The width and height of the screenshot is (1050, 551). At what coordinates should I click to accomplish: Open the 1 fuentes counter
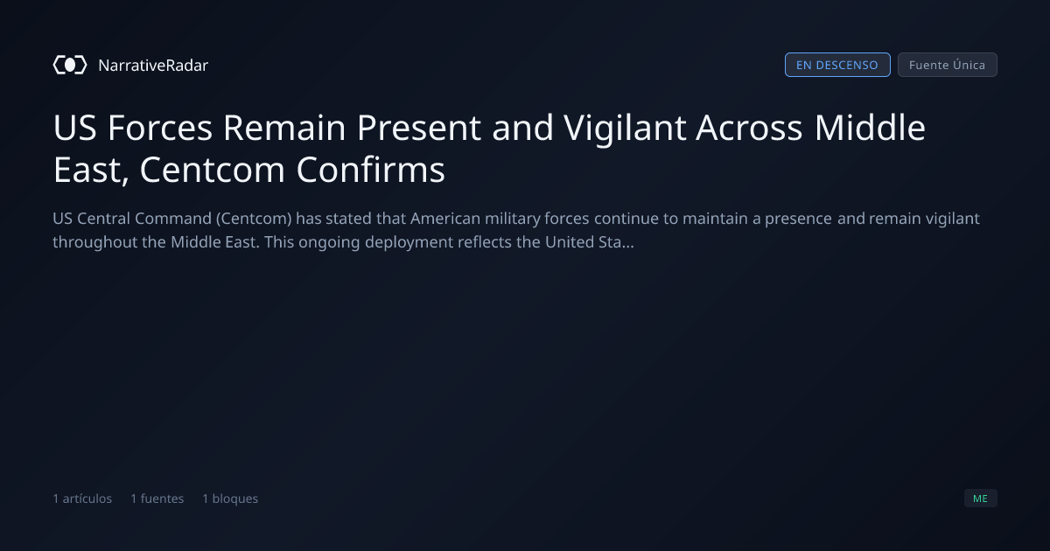(x=157, y=499)
